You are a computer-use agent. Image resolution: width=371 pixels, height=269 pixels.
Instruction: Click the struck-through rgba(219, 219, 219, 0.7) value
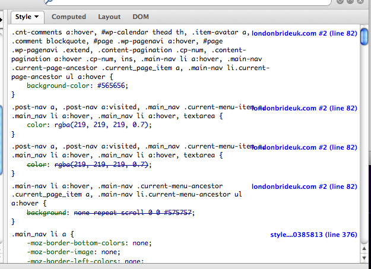(x=101, y=164)
